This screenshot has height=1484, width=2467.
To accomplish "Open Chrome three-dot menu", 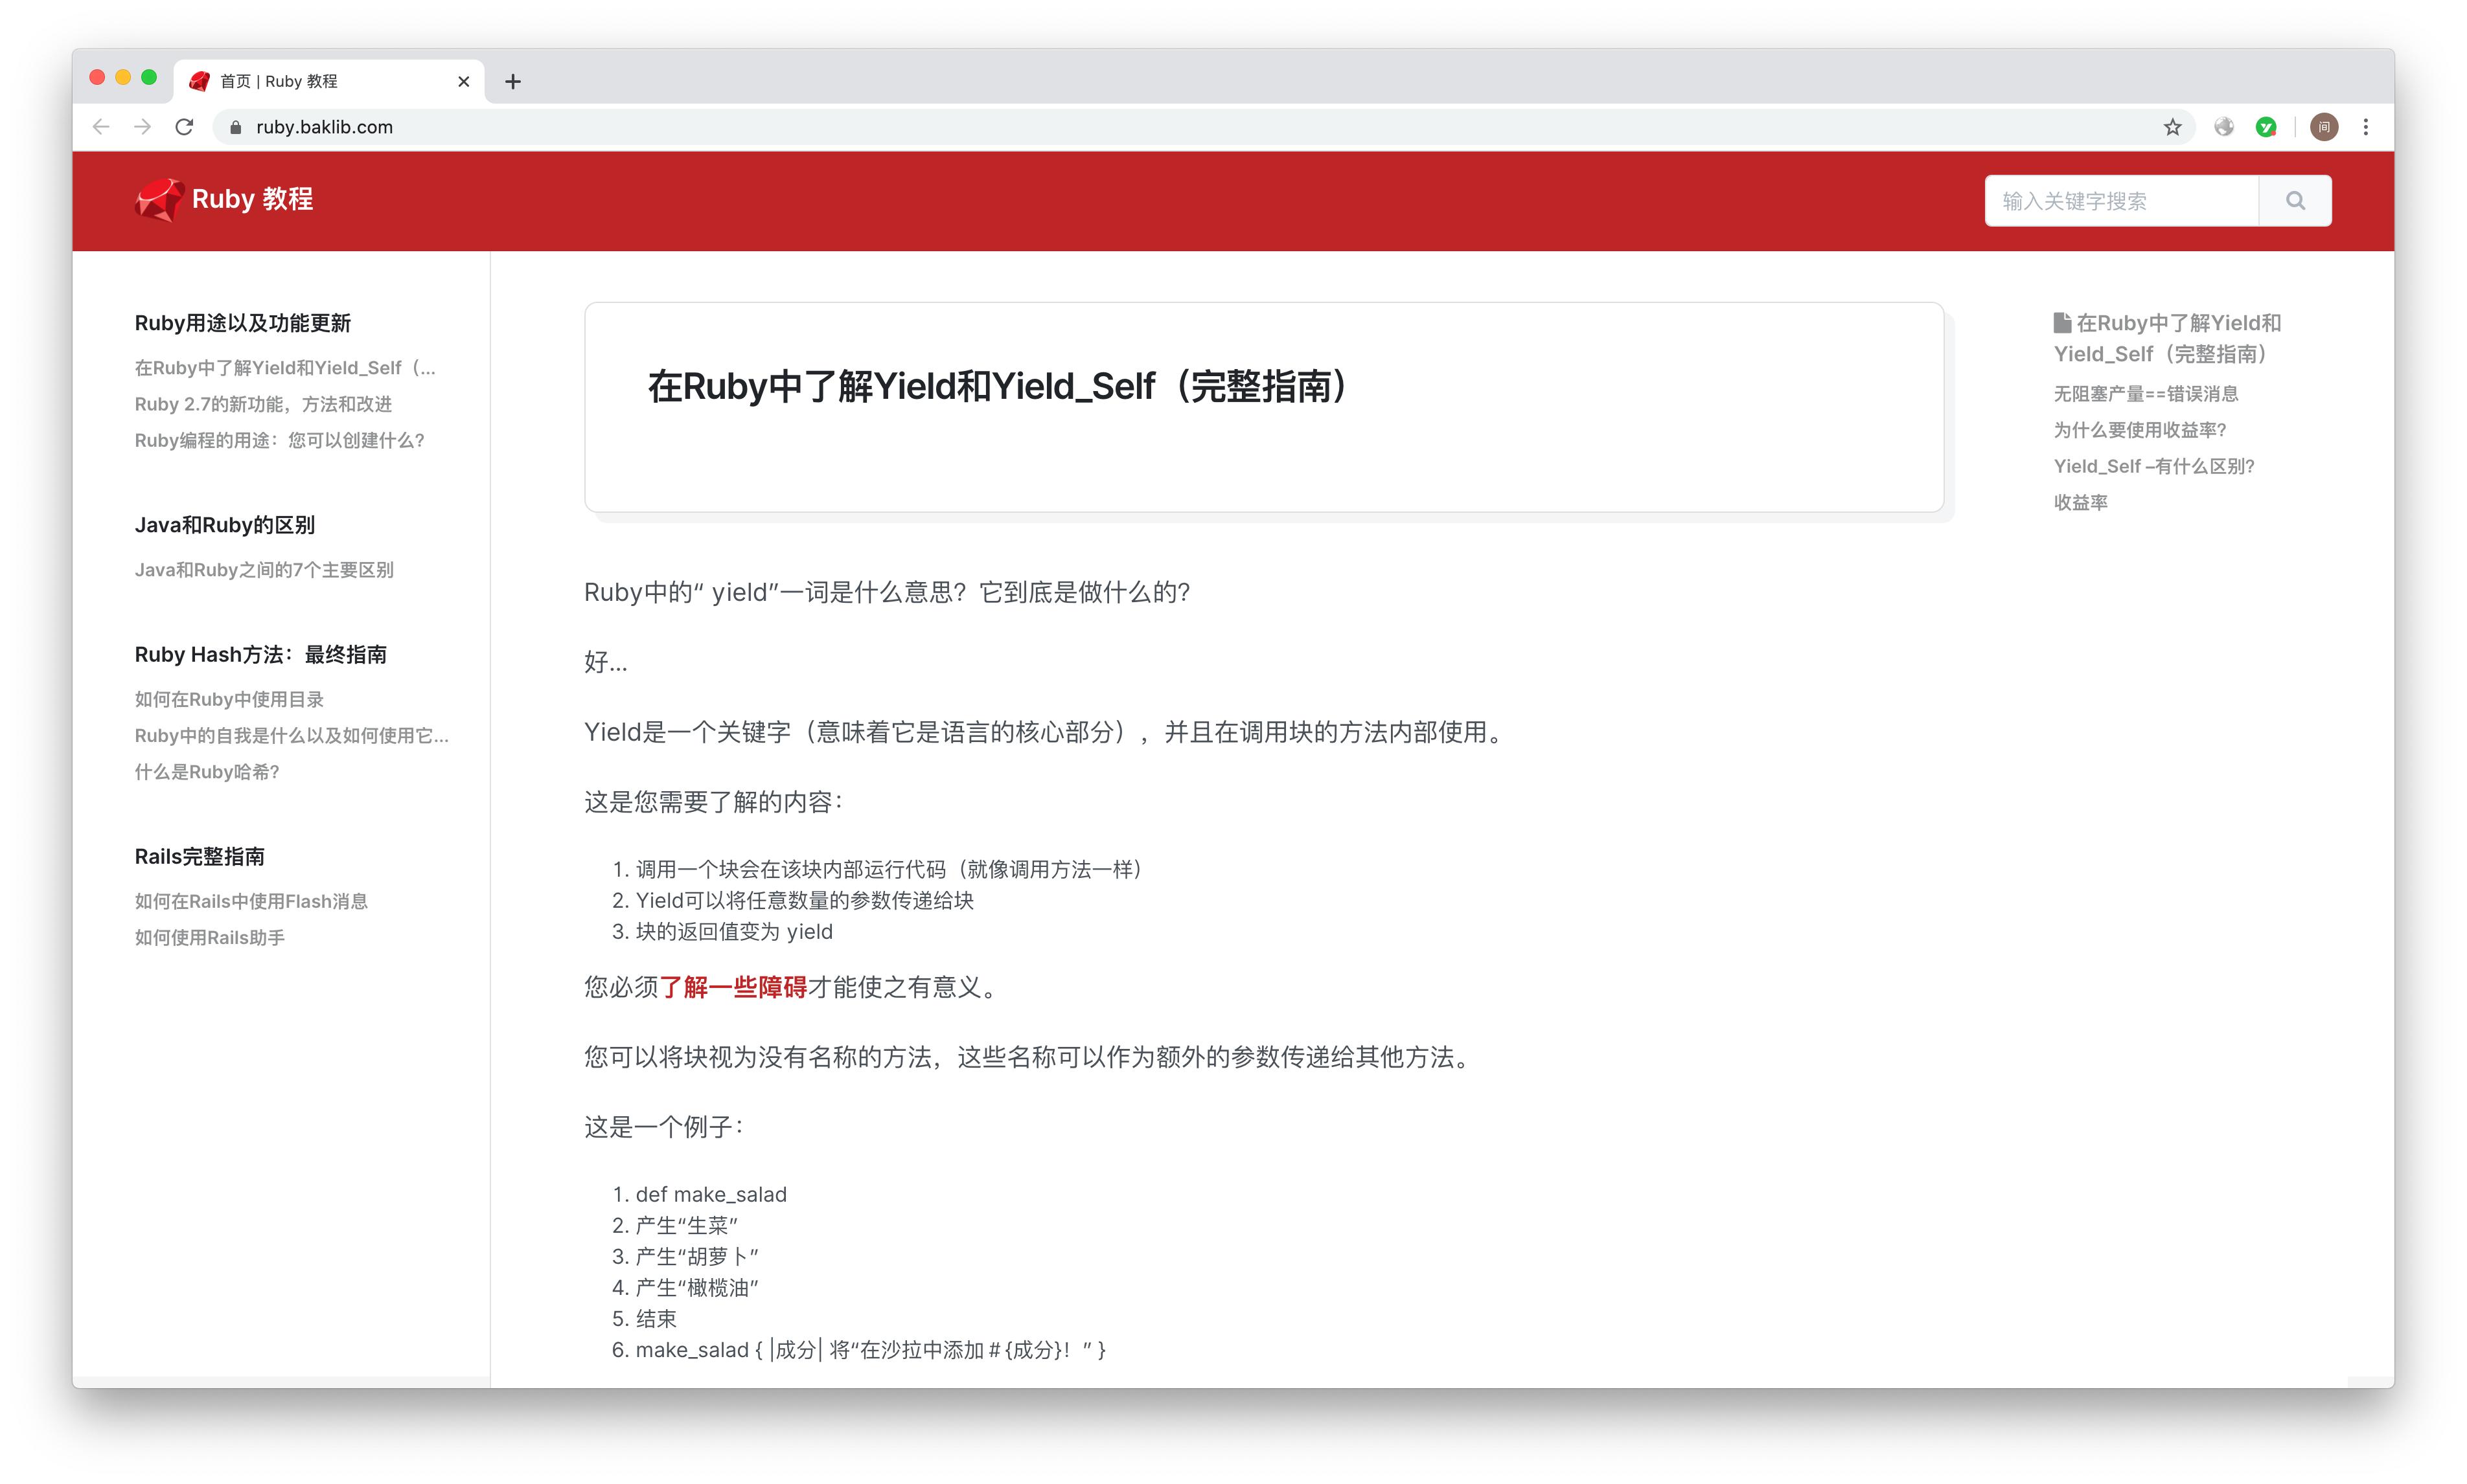I will [2366, 127].
